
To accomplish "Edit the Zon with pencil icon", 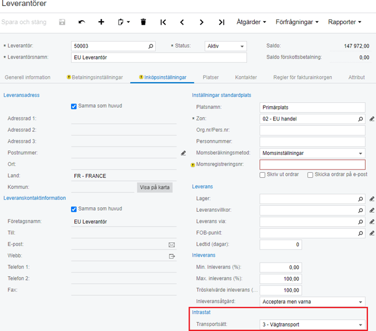I will point(372,119).
